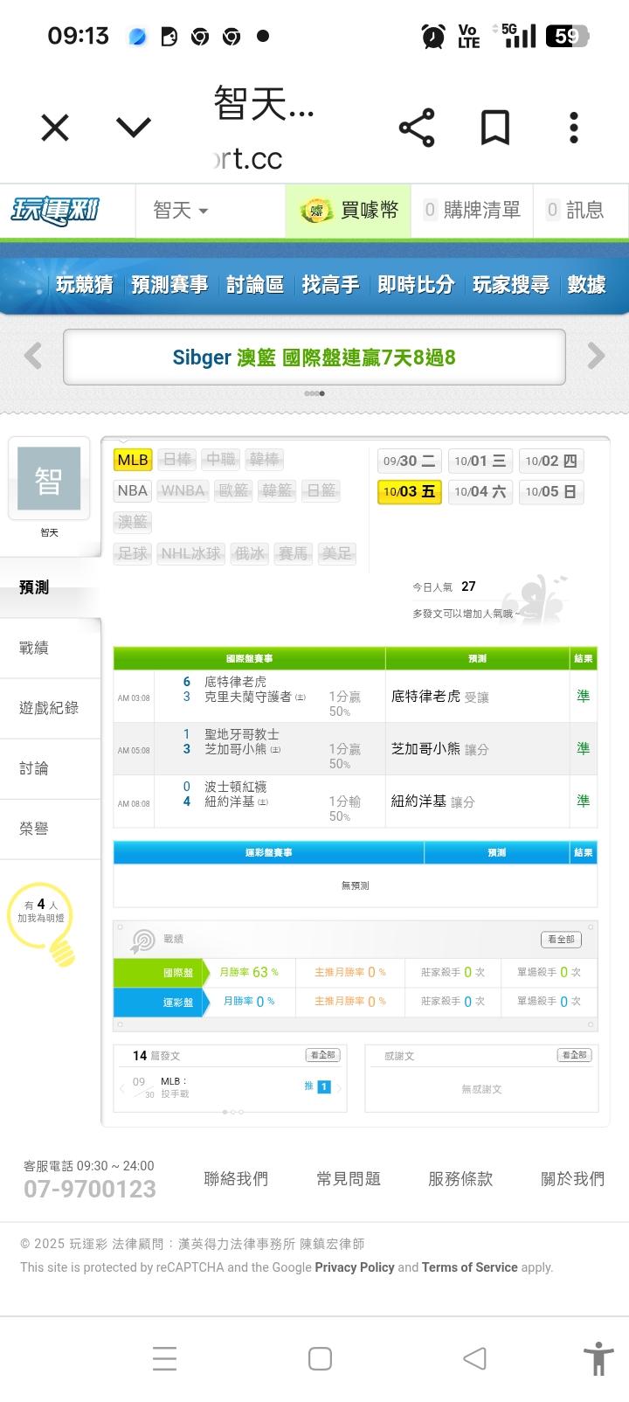629x1402 pixels.
Task: Click the 玩運彩 site logo
Action: [x=55, y=211]
